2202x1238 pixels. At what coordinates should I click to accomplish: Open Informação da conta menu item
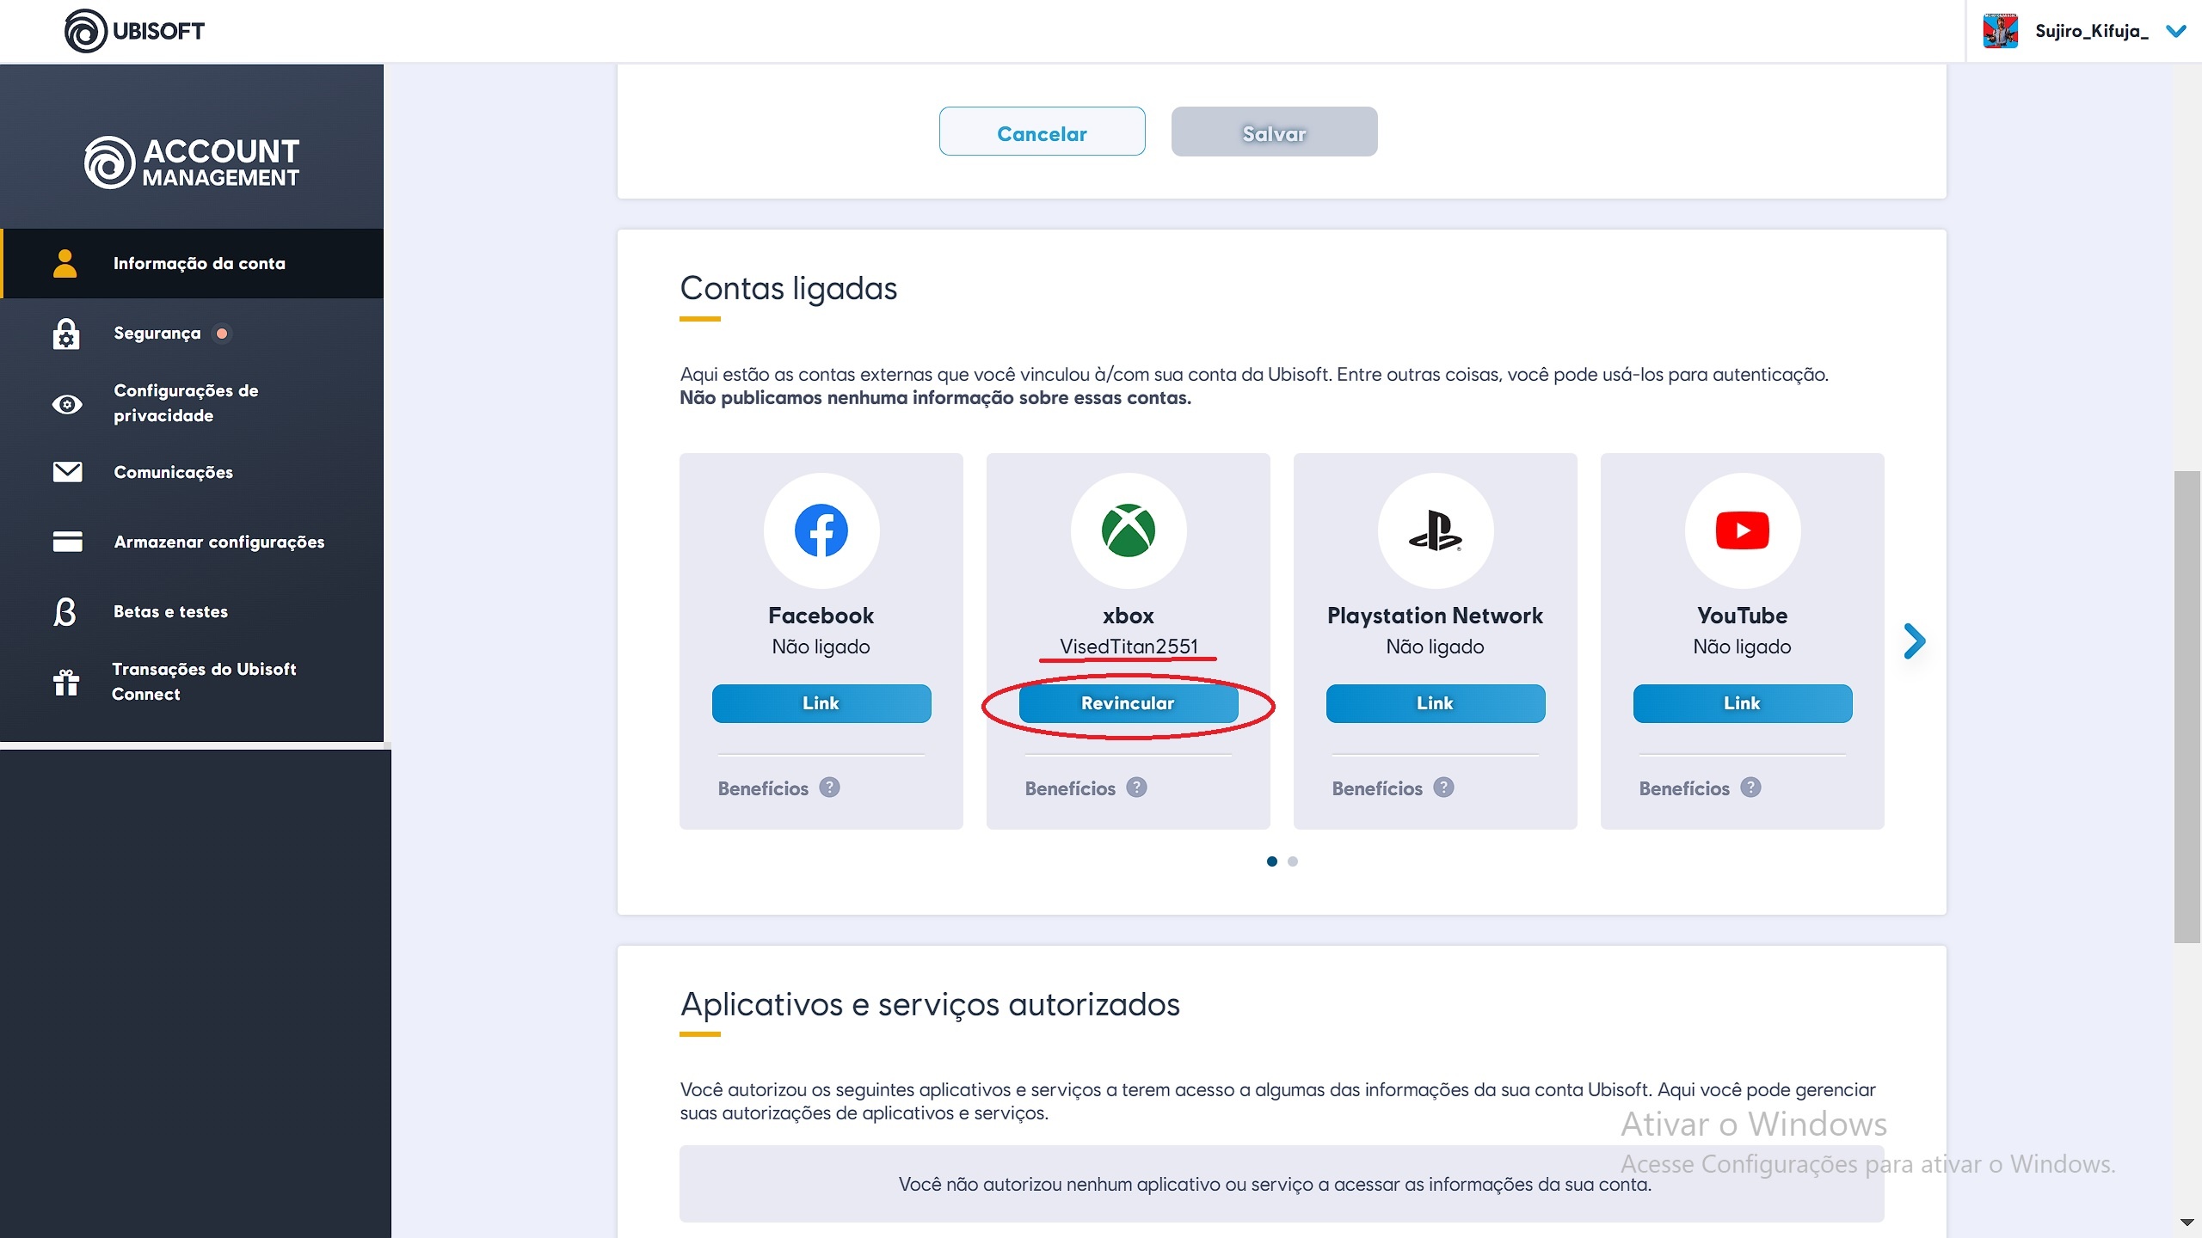click(192, 263)
